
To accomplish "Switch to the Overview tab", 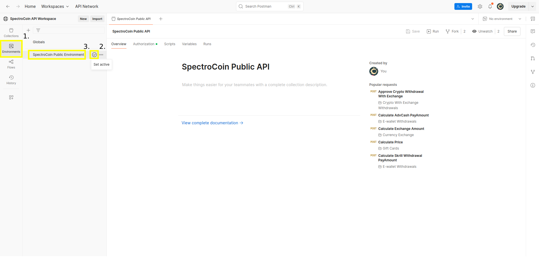I will click(x=119, y=44).
